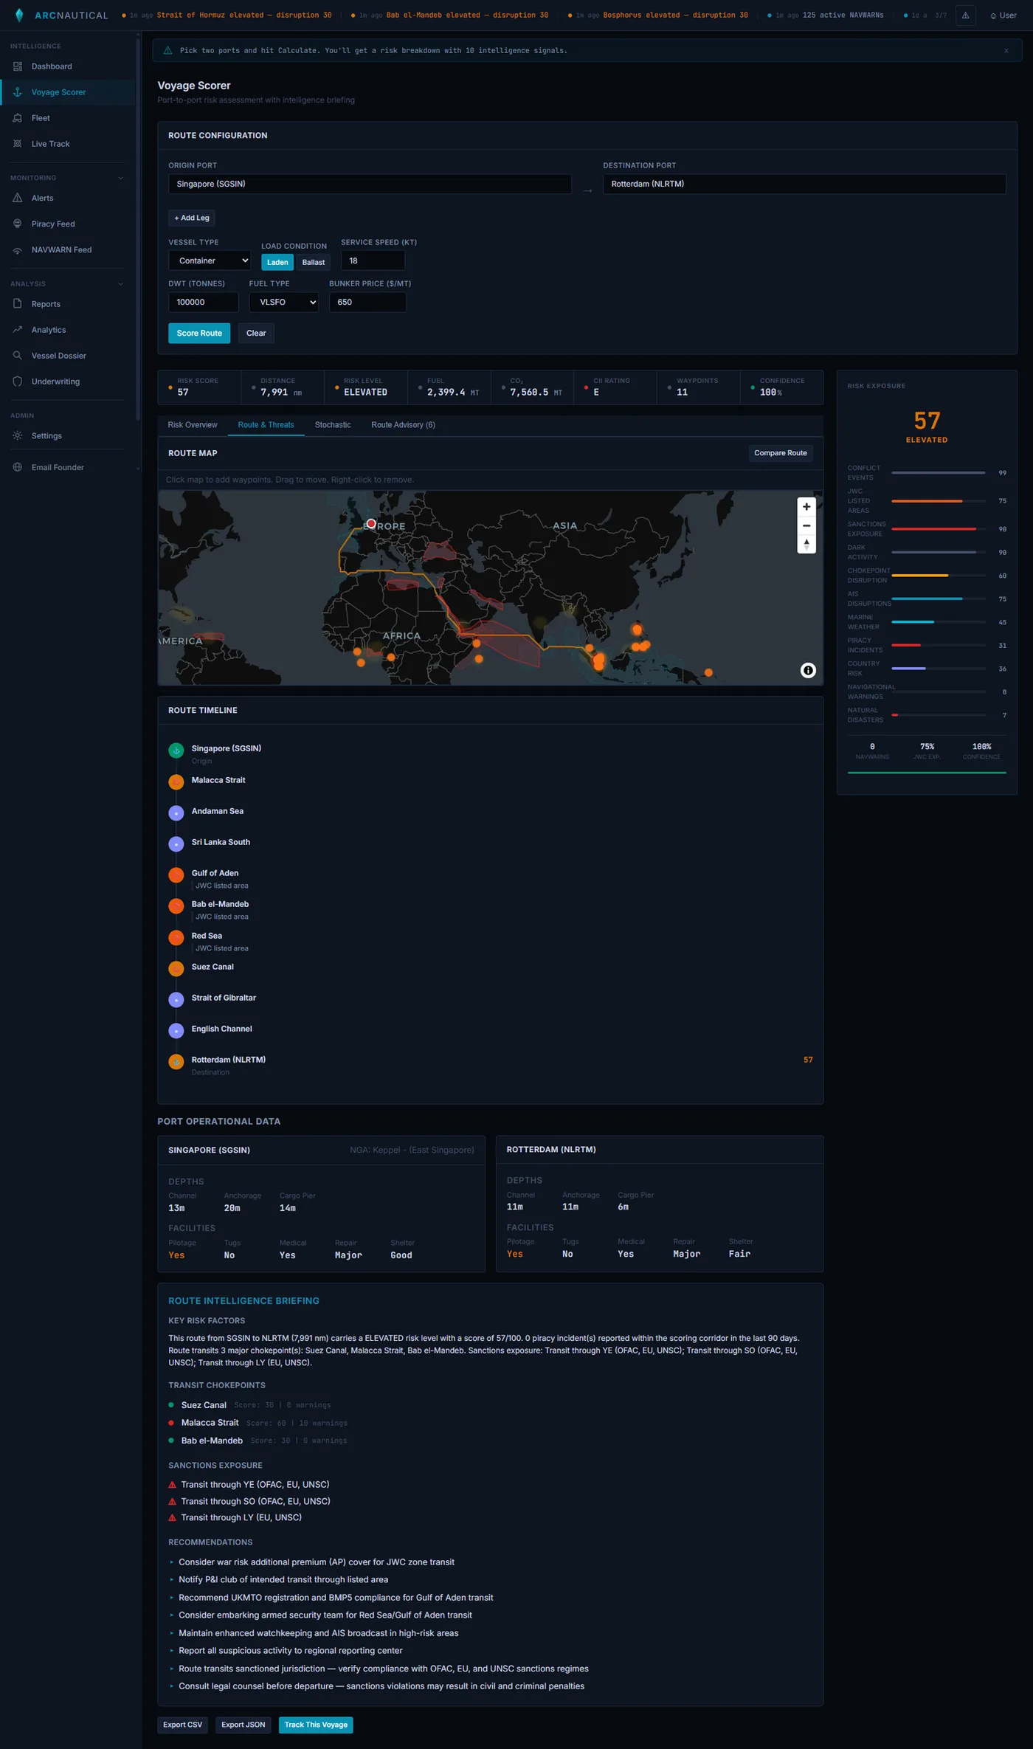The image size is (1033, 1749).
Task: Zoom in on the route map
Action: pos(806,507)
